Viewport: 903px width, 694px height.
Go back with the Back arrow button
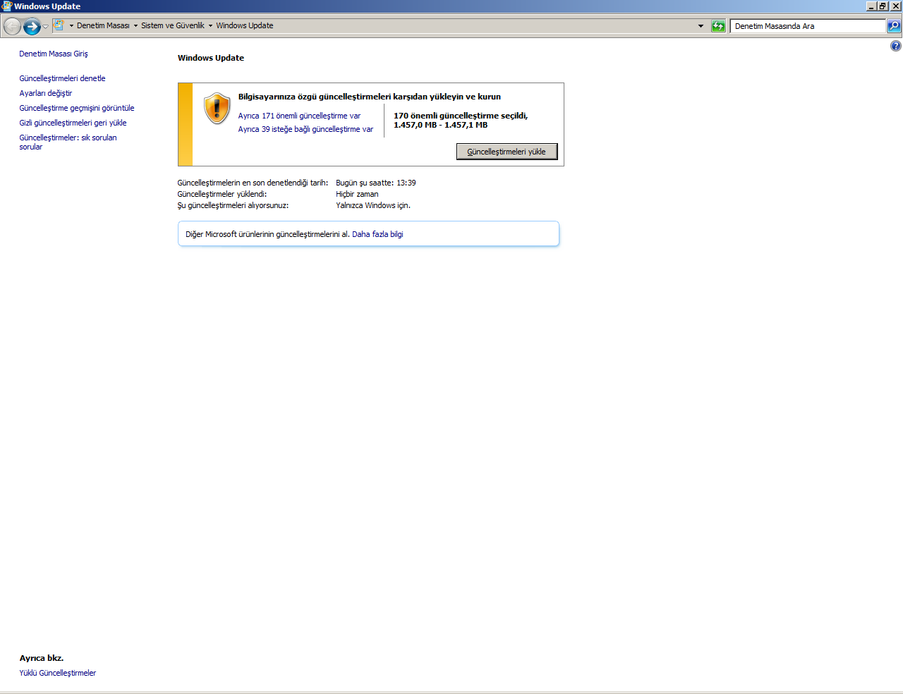point(12,27)
